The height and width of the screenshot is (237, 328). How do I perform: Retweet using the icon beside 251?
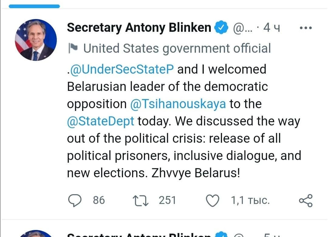click(141, 200)
